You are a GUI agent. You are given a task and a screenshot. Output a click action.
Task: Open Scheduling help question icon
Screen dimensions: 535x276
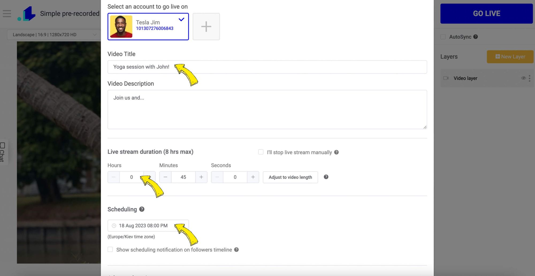pos(142,209)
